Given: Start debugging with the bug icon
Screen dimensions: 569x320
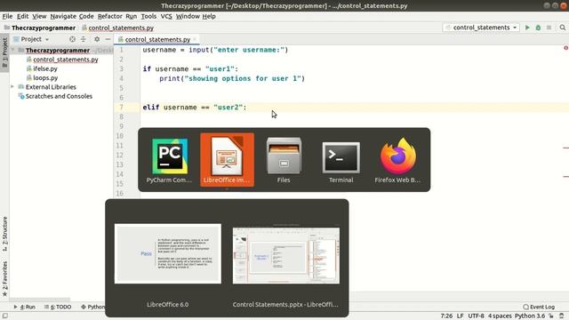Looking at the screenshot, I should point(538,28).
